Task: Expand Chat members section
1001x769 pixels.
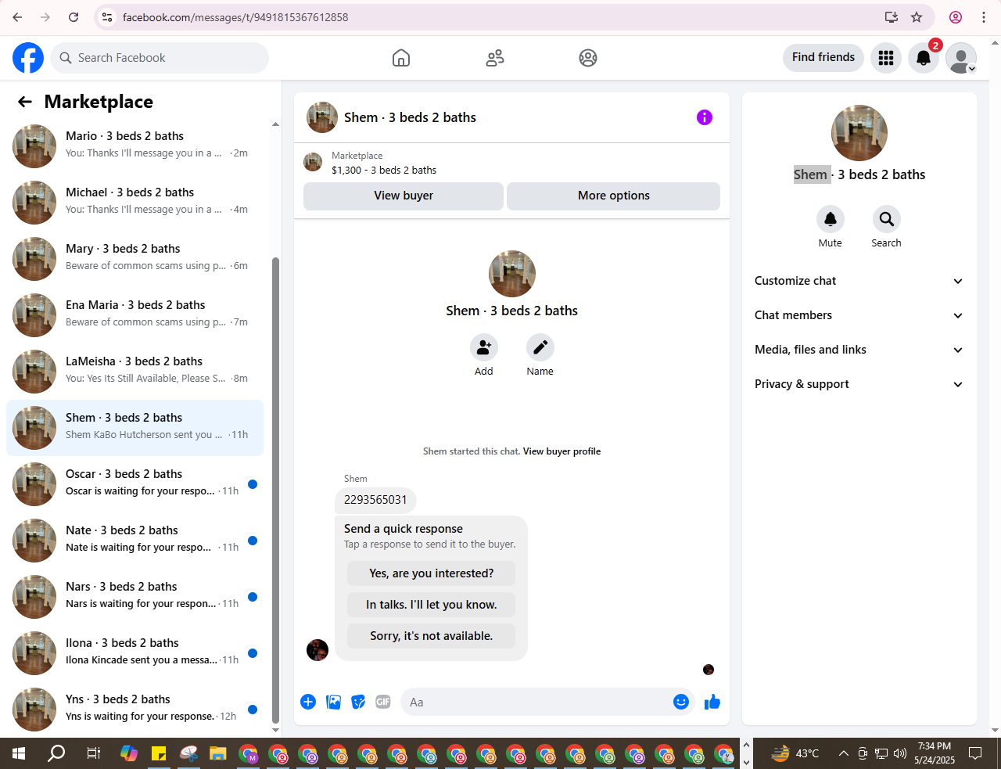Action: [x=859, y=315]
